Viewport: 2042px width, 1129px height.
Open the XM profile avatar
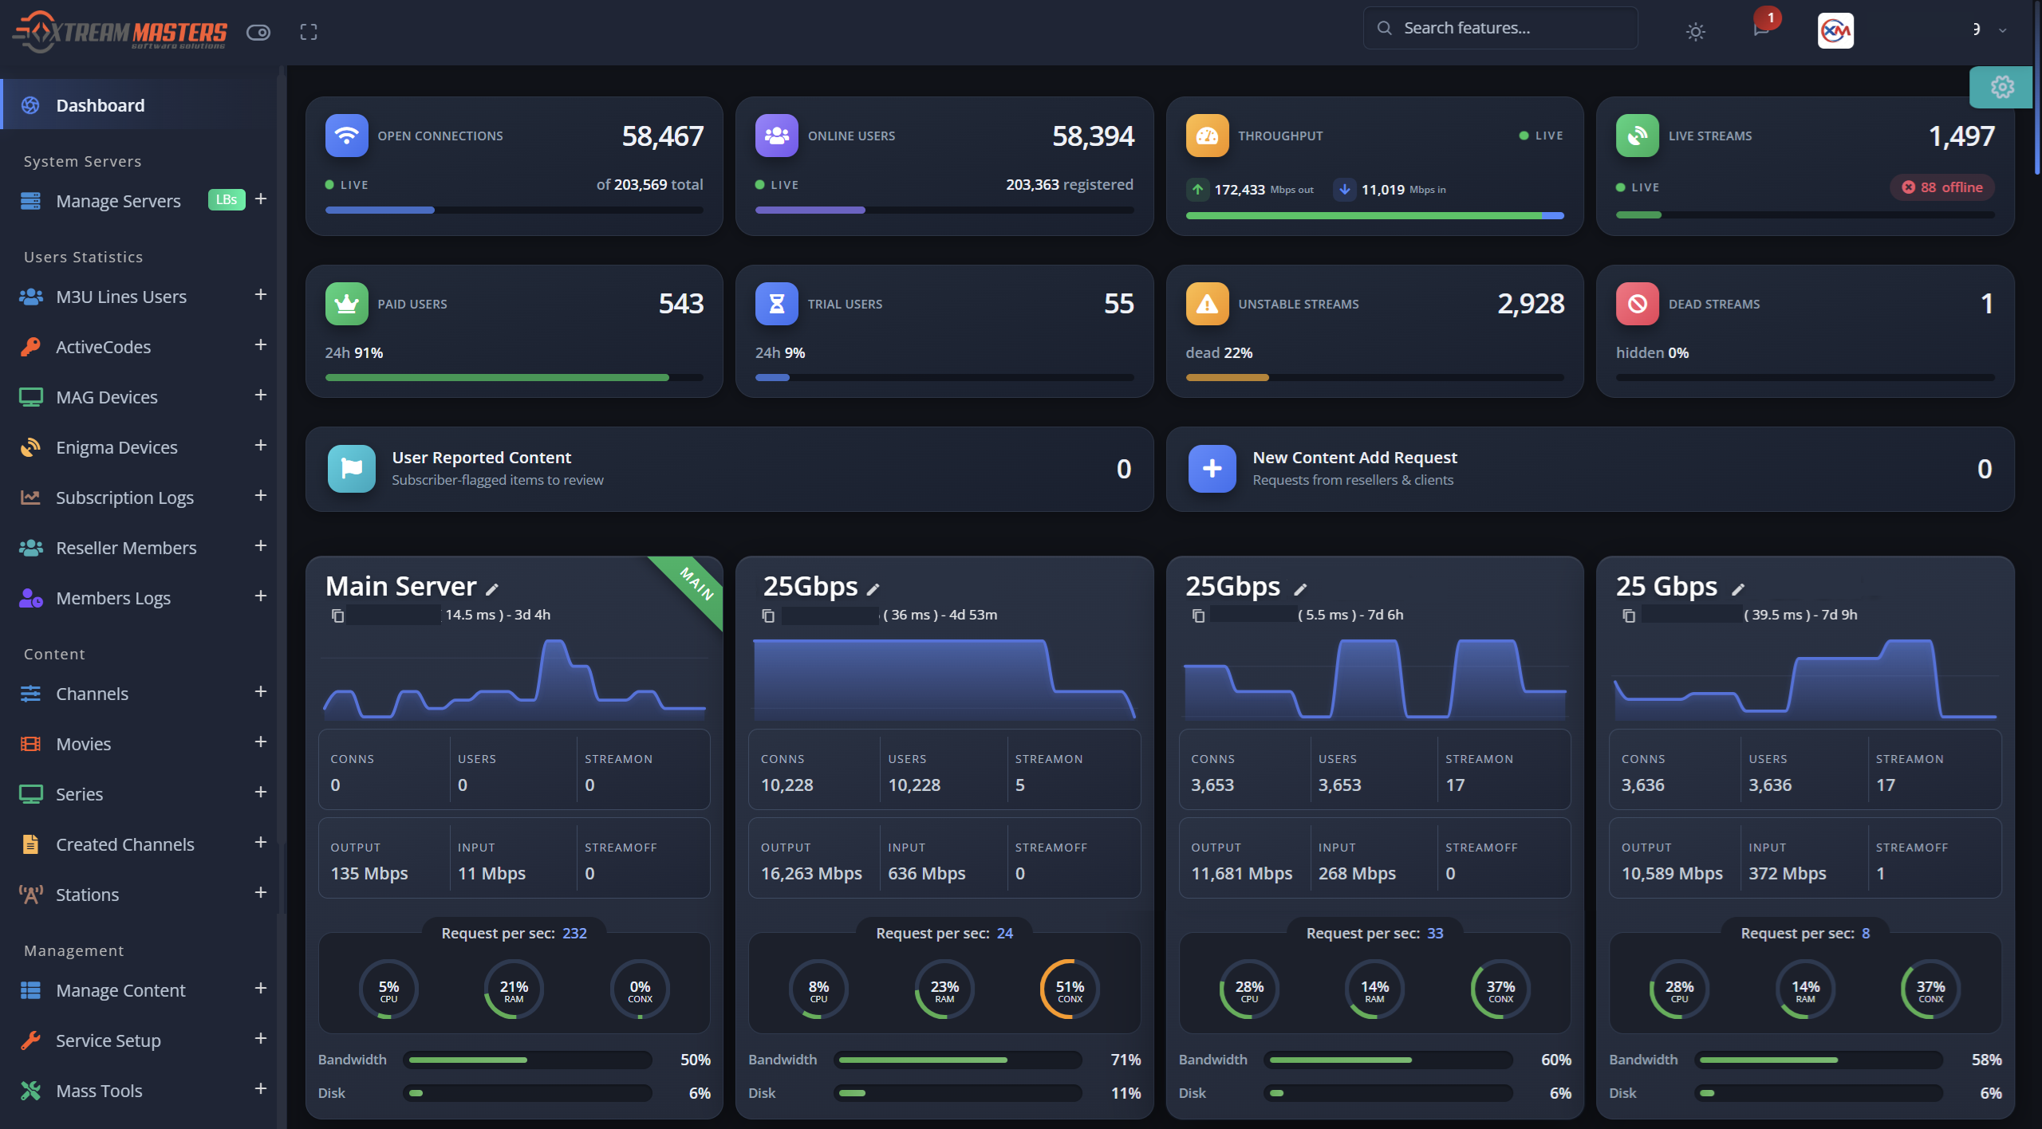pos(1835,31)
